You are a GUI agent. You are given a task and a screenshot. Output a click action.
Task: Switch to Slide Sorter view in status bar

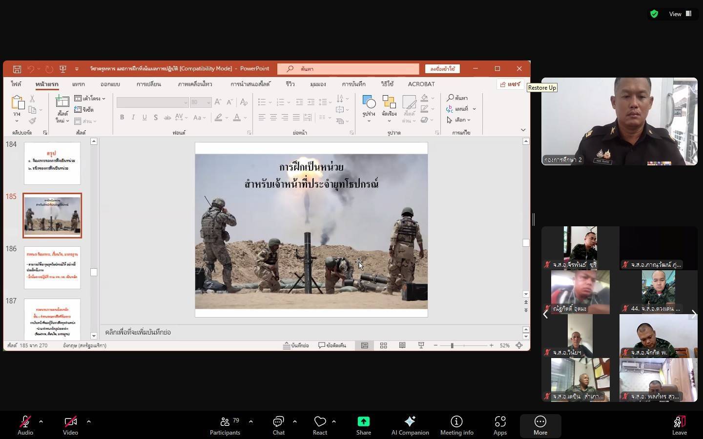pos(384,345)
